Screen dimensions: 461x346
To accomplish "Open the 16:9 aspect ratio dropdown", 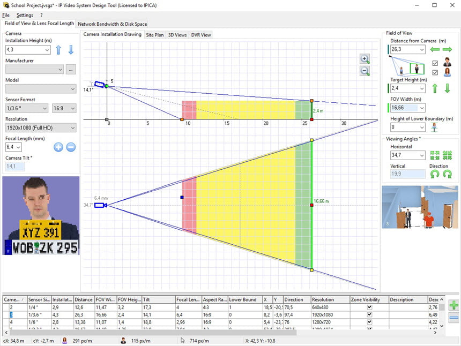I will click(72, 108).
